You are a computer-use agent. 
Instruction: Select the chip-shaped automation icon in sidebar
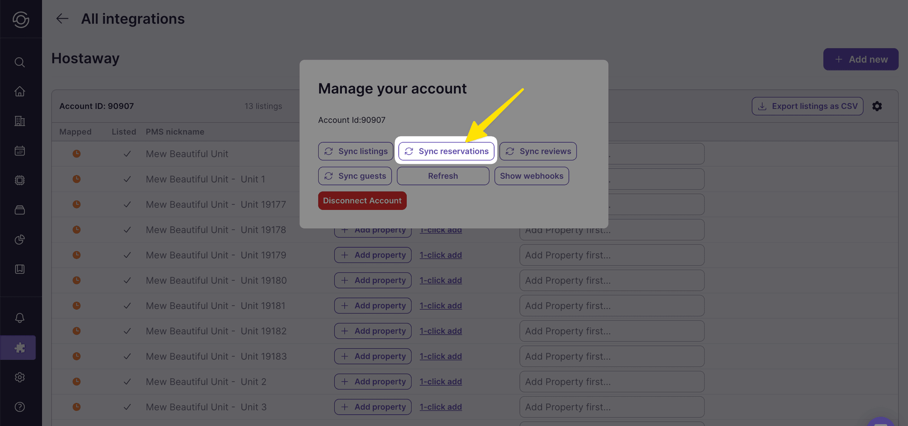tap(20, 180)
